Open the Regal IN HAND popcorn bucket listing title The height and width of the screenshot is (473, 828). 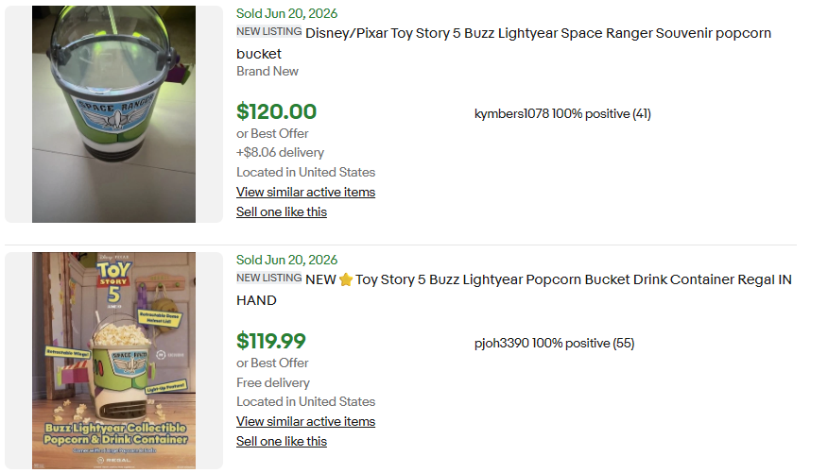(514, 290)
